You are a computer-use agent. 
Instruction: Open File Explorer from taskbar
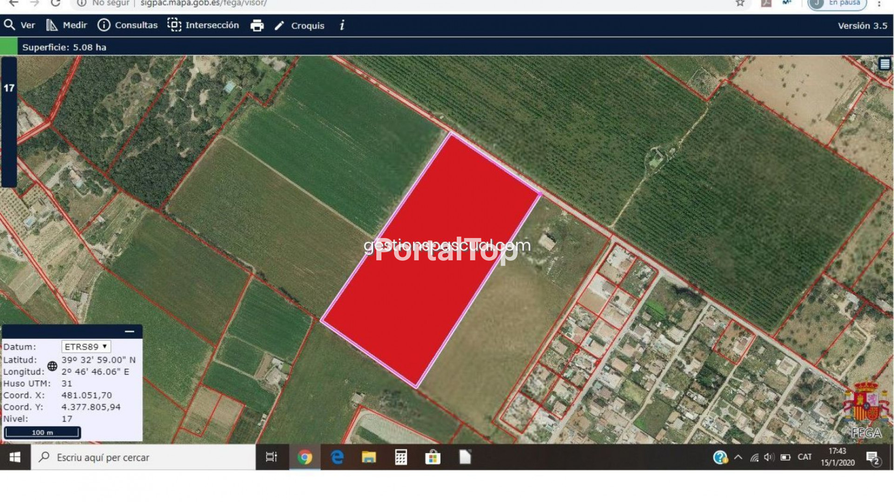pos(369,457)
